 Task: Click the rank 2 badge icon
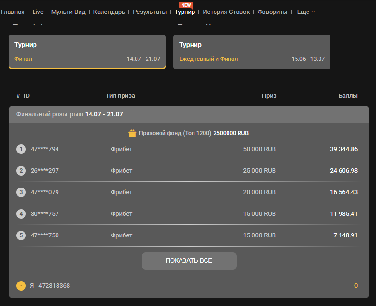[21, 171]
